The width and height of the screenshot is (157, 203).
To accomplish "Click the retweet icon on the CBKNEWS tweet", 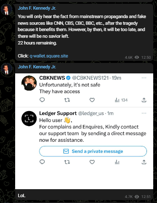I will click(x=67, y=100).
